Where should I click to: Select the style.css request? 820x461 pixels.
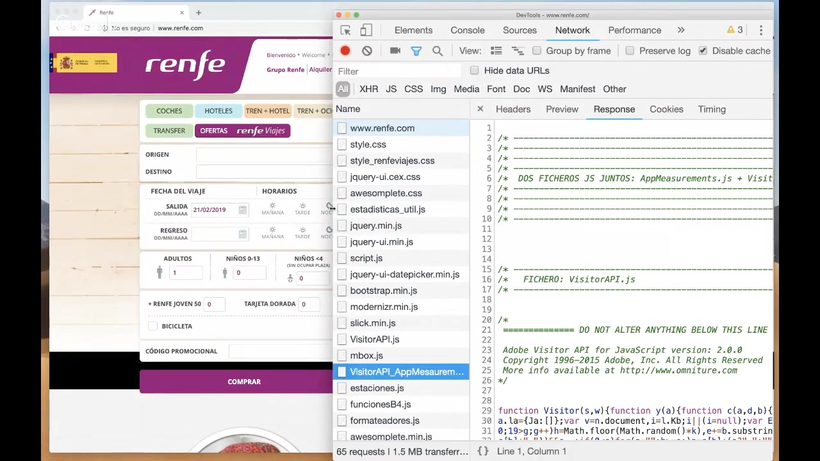[401, 145]
